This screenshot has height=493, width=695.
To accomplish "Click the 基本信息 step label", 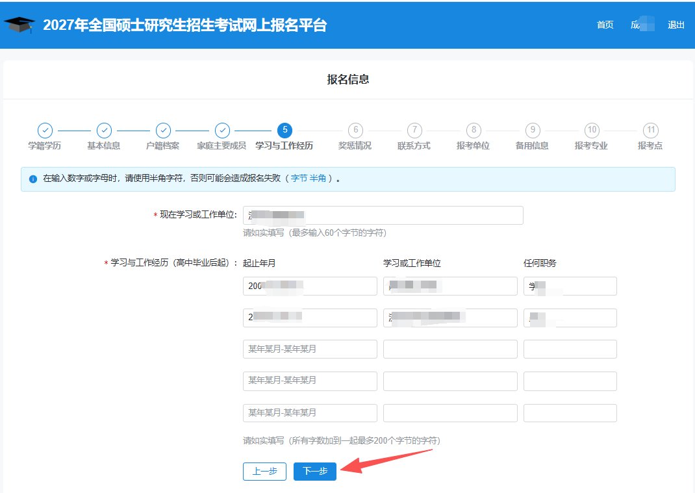I will coord(104,146).
